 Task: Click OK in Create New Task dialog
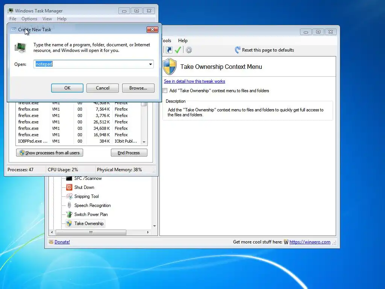tap(67, 88)
